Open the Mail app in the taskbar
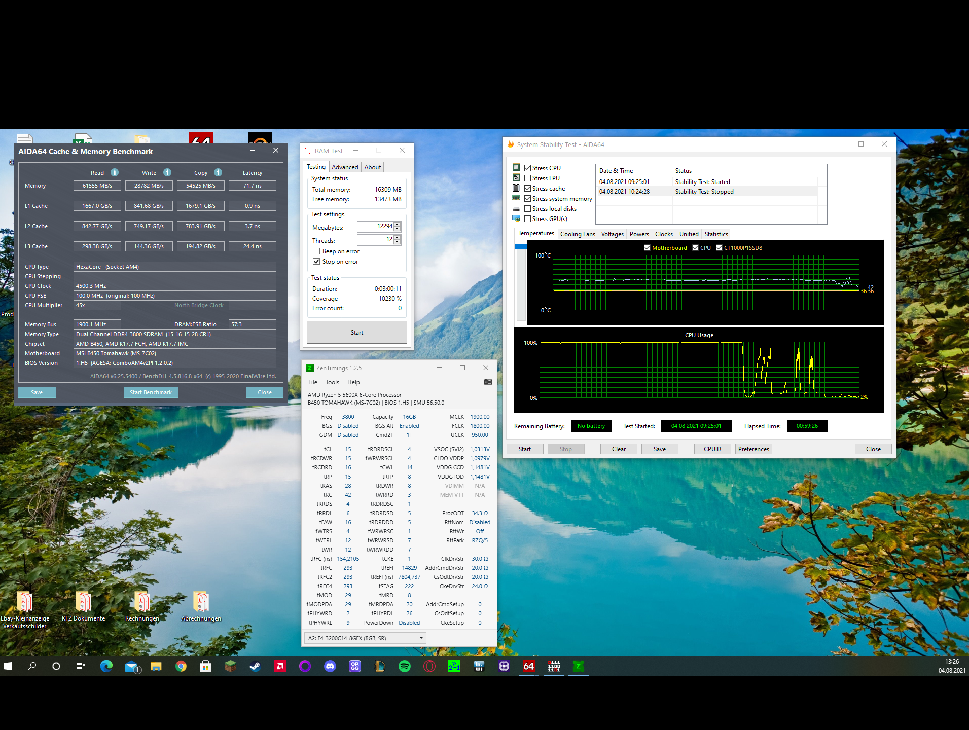The image size is (969, 730). click(x=132, y=666)
